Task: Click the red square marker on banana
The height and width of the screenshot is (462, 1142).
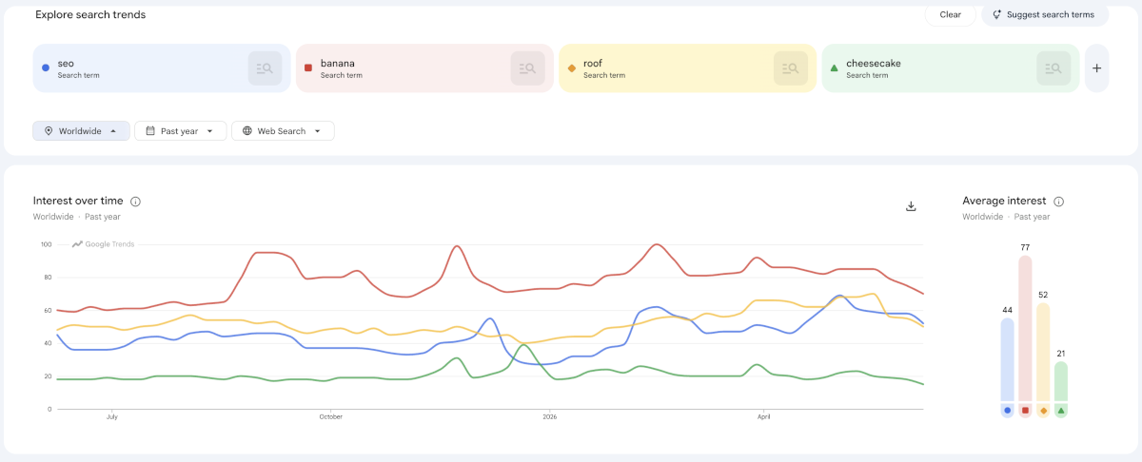Action: pyautogui.click(x=308, y=68)
